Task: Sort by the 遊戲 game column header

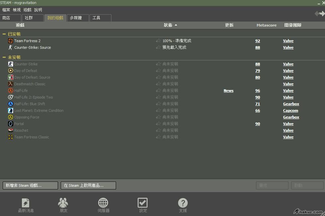Action: [x=20, y=25]
